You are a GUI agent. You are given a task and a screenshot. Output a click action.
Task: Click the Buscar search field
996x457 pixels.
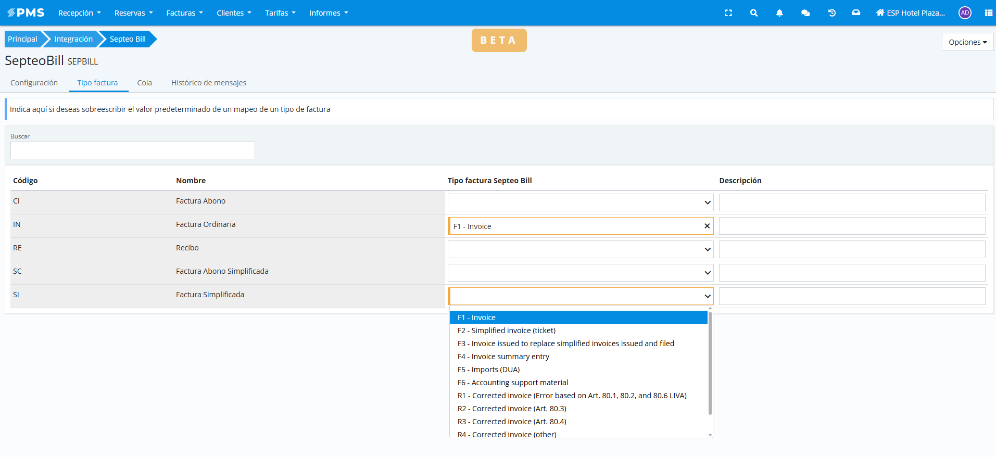(133, 150)
